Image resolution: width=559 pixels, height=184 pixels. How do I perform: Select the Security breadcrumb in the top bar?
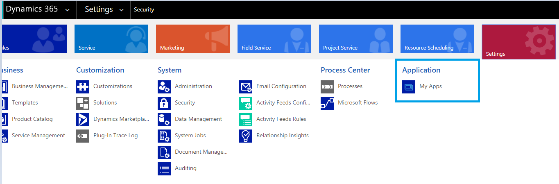(144, 10)
